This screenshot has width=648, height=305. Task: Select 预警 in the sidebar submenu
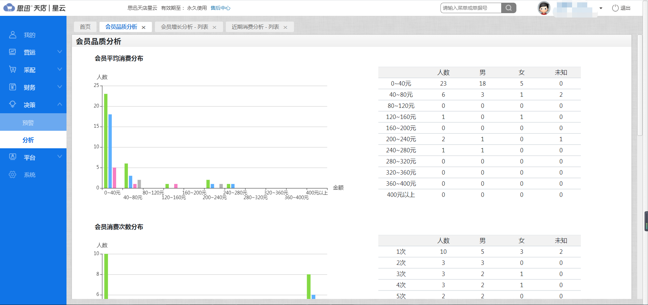coord(28,123)
